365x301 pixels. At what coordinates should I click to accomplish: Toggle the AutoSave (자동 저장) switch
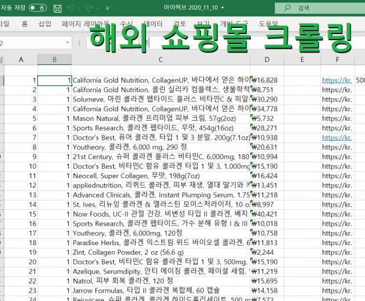(38, 8)
